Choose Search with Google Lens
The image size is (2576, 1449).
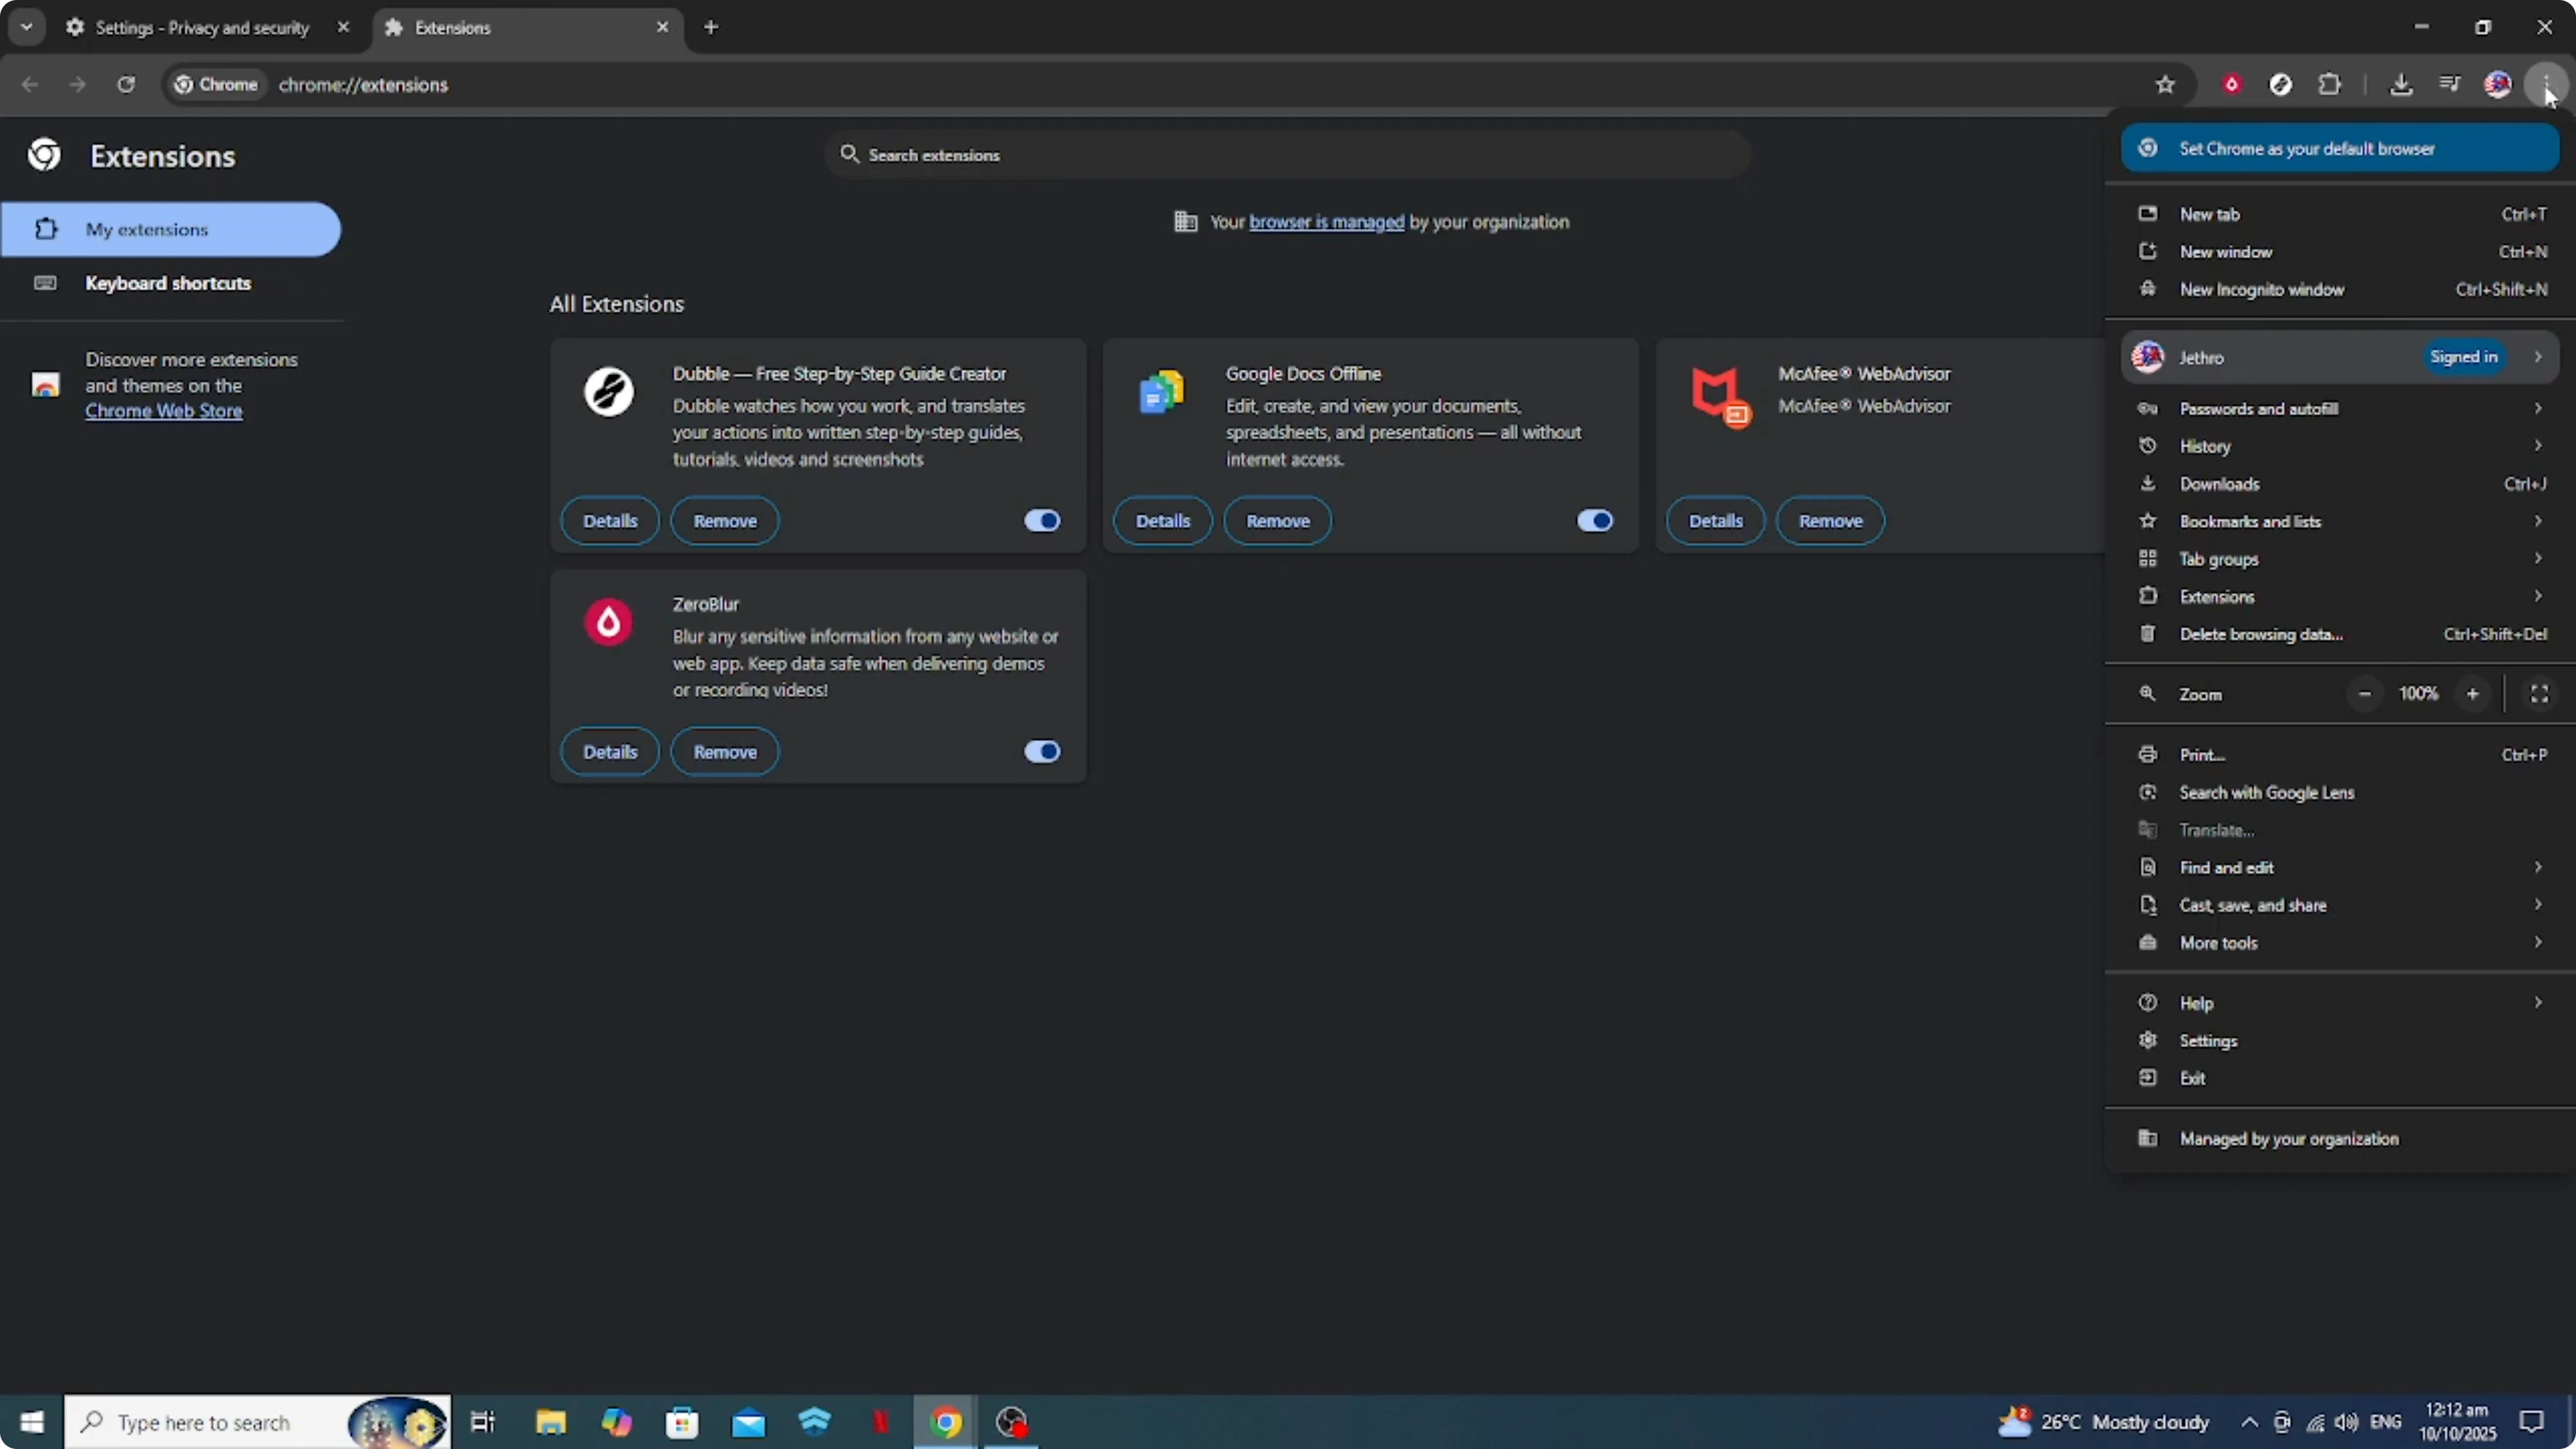(2340, 793)
